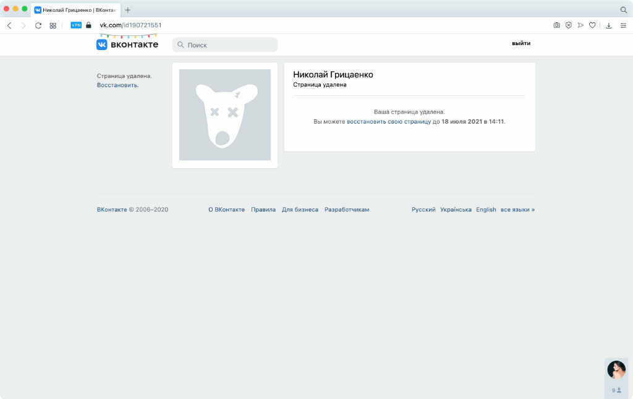Click the ВКОНТАКТЕ wordmark
The width and height of the screenshot is (633, 399).
[x=134, y=45]
